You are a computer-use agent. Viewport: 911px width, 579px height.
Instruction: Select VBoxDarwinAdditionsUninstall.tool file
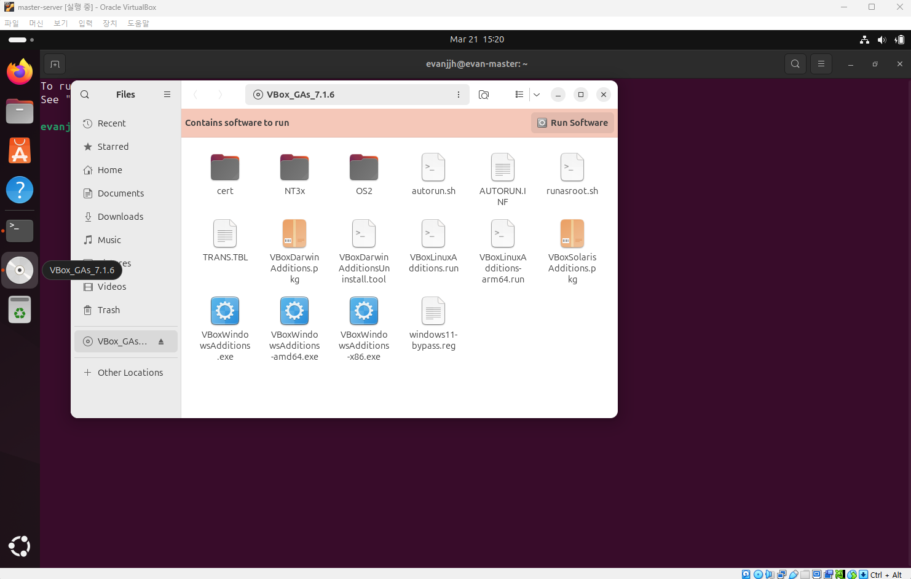(x=364, y=252)
